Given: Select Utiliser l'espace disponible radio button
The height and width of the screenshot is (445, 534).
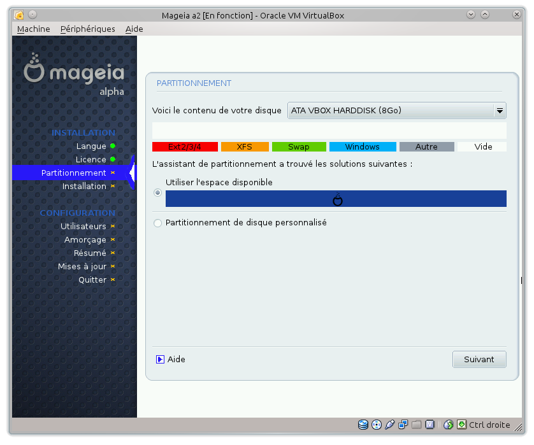Looking at the screenshot, I should pyautogui.click(x=157, y=192).
